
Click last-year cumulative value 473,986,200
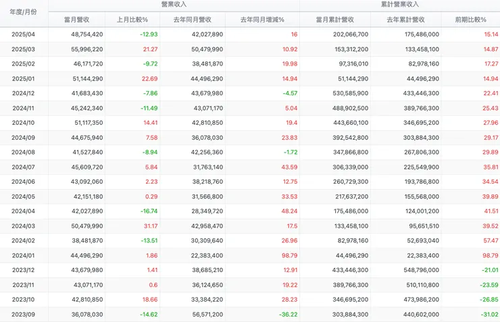point(421,300)
